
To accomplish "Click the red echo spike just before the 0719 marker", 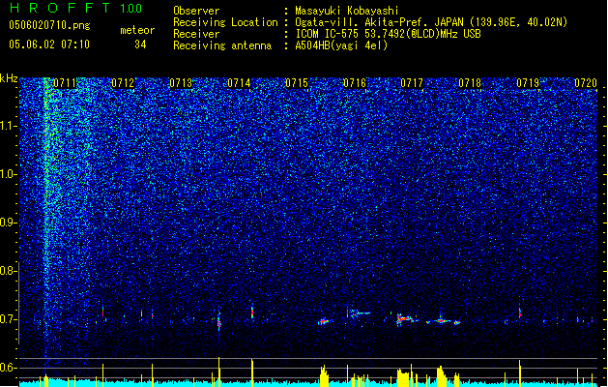I will click(x=520, y=313).
